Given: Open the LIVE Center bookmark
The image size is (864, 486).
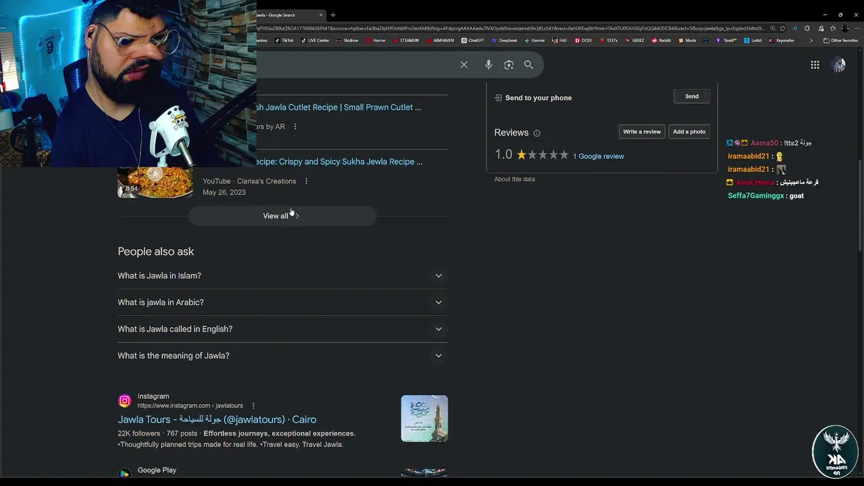Looking at the screenshot, I should coord(315,40).
